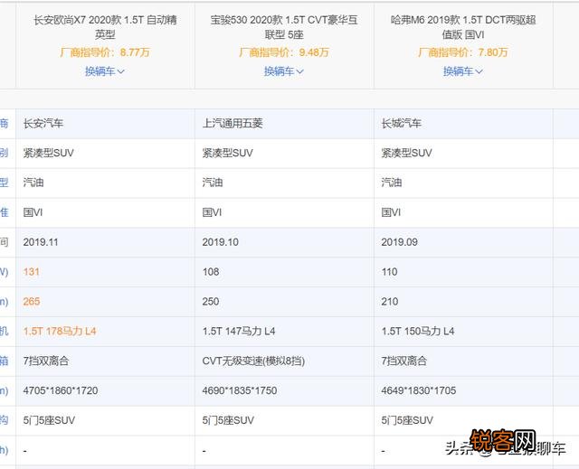
Task: Select 7挡双离合 in the 长安欧尚X7 column
Action: point(46,361)
